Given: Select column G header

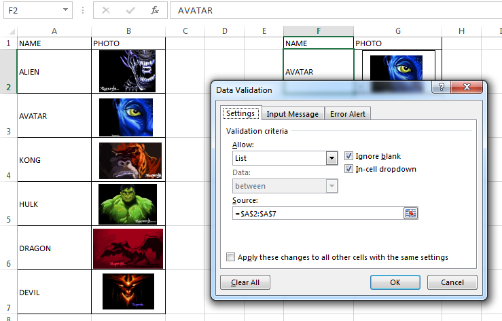Looking at the screenshot, I should [397, 31].
